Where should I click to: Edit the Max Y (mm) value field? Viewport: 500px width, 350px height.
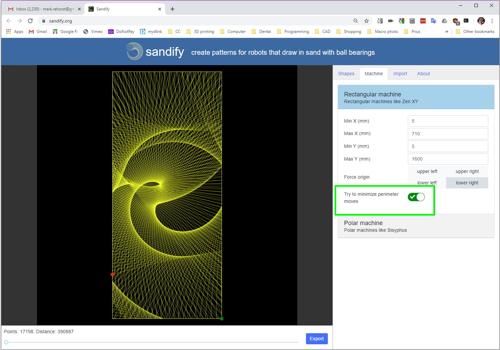448,159
